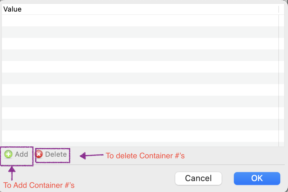Click the Delete text label
Viewport: 288px width, 192px height.
pos(56,154)
